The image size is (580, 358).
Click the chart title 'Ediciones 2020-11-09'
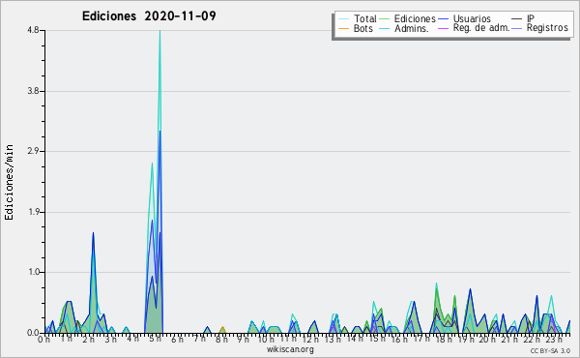(x=149, y=16)
